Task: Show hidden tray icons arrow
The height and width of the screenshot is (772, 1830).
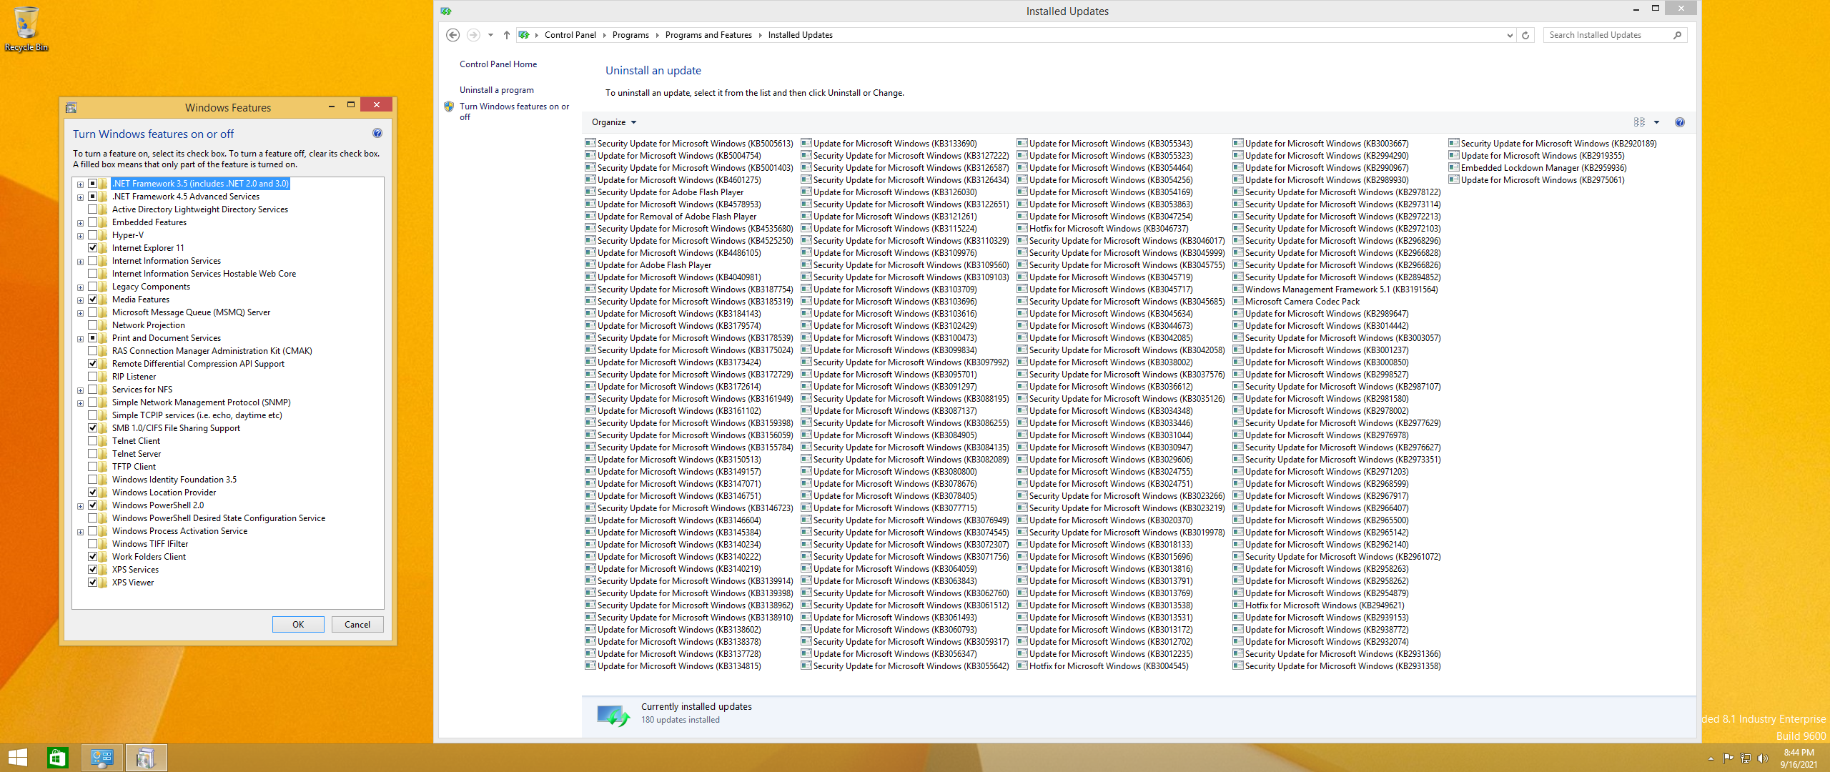Action: [x=1711, y=758]
